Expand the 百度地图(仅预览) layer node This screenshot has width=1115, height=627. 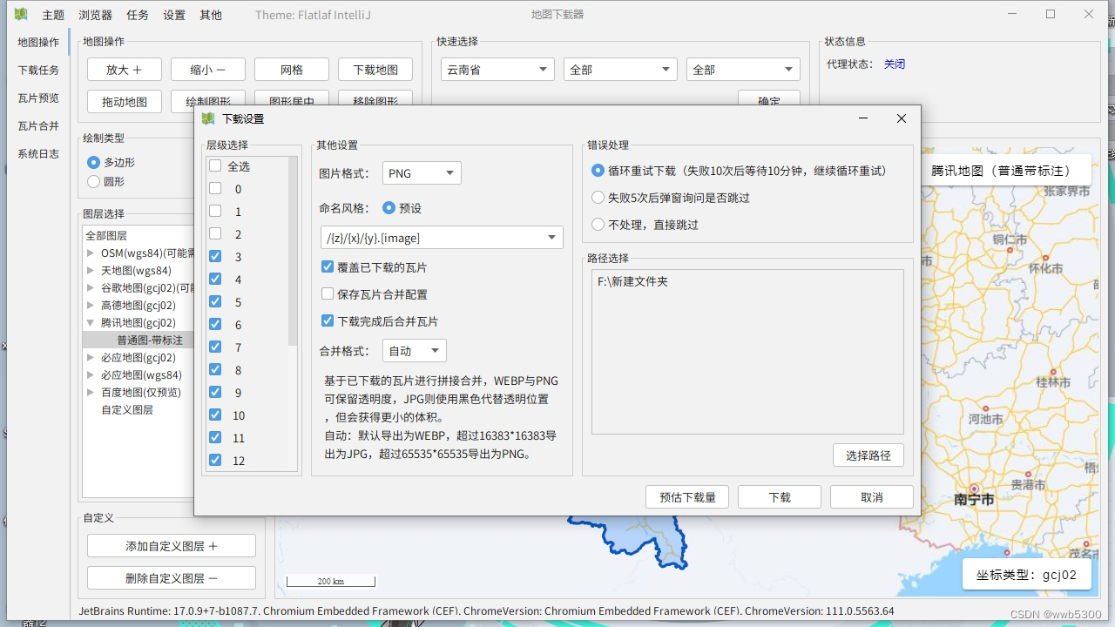click(91, 393)
